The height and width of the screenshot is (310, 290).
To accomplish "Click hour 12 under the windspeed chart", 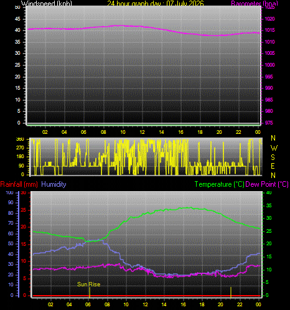I will (x=142, y=132).
